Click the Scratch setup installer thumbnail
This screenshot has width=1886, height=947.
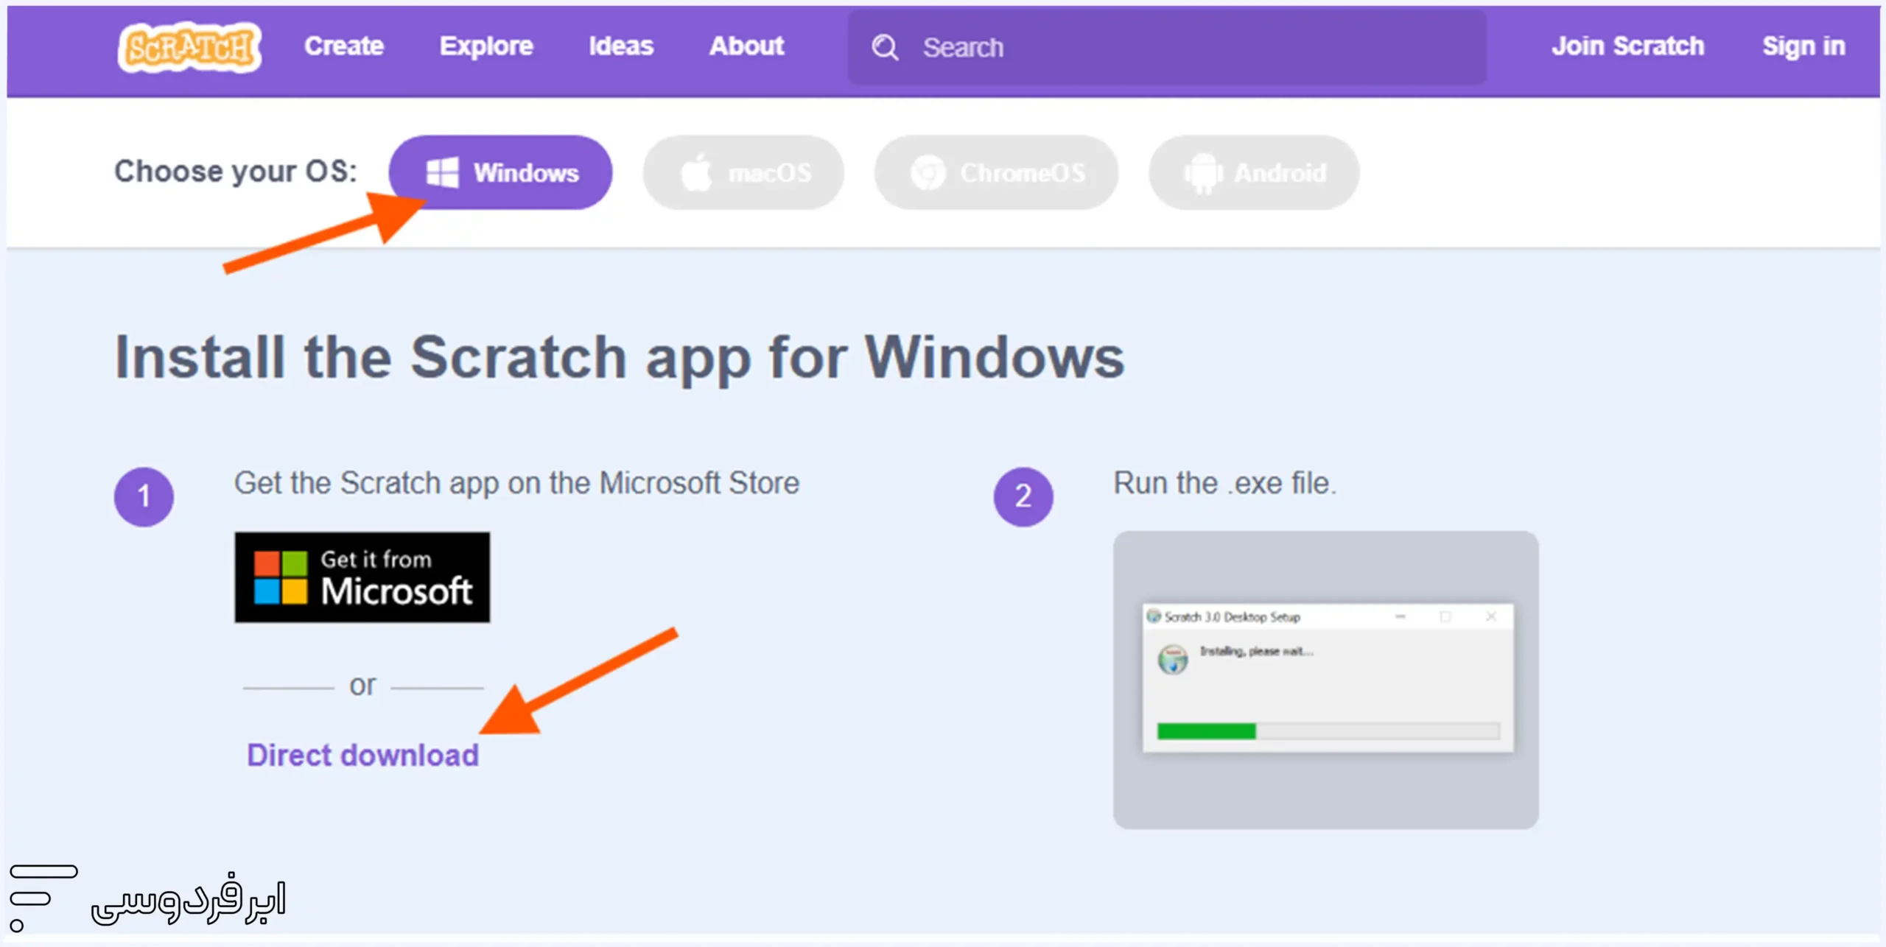point(1325,679)
